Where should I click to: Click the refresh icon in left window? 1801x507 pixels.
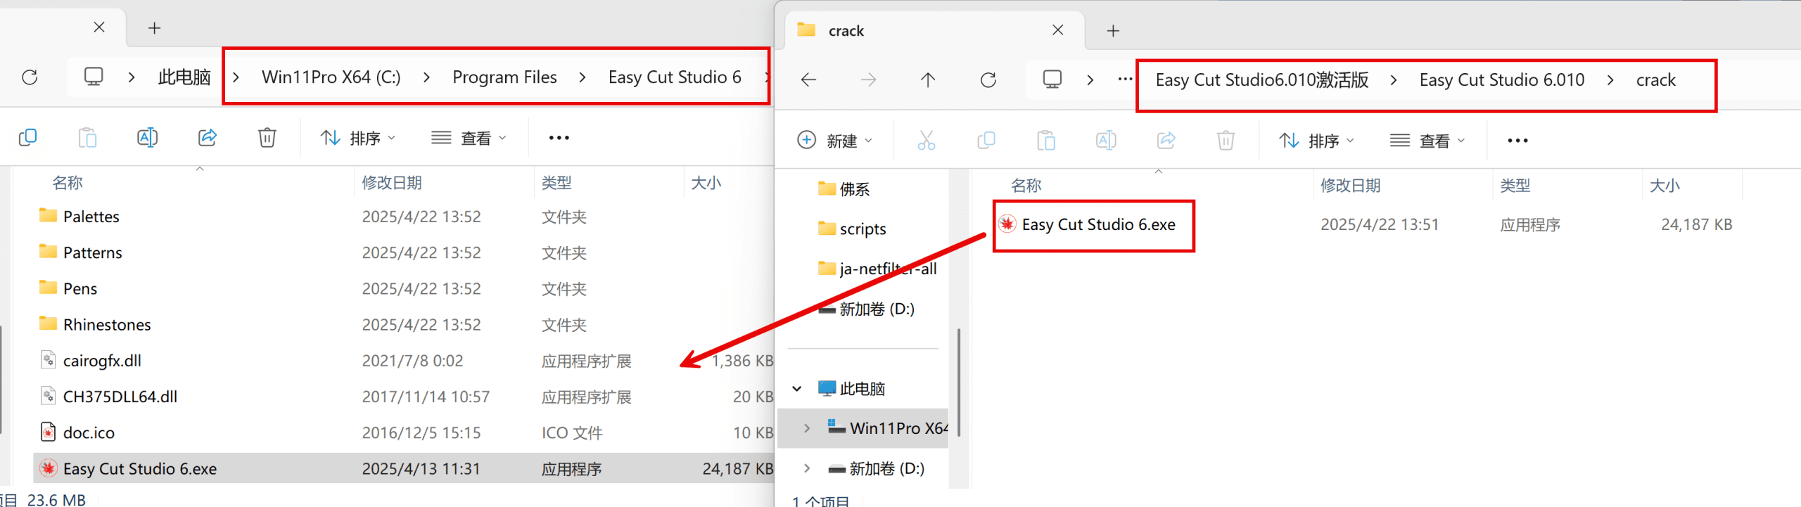pos(30,77)
